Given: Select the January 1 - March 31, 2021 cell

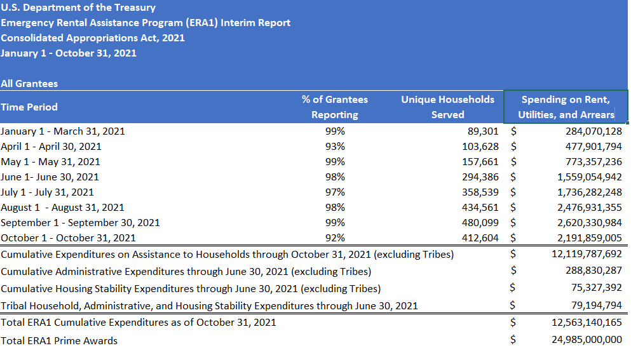Looking at the screenshot, I should tap(63, 131).
